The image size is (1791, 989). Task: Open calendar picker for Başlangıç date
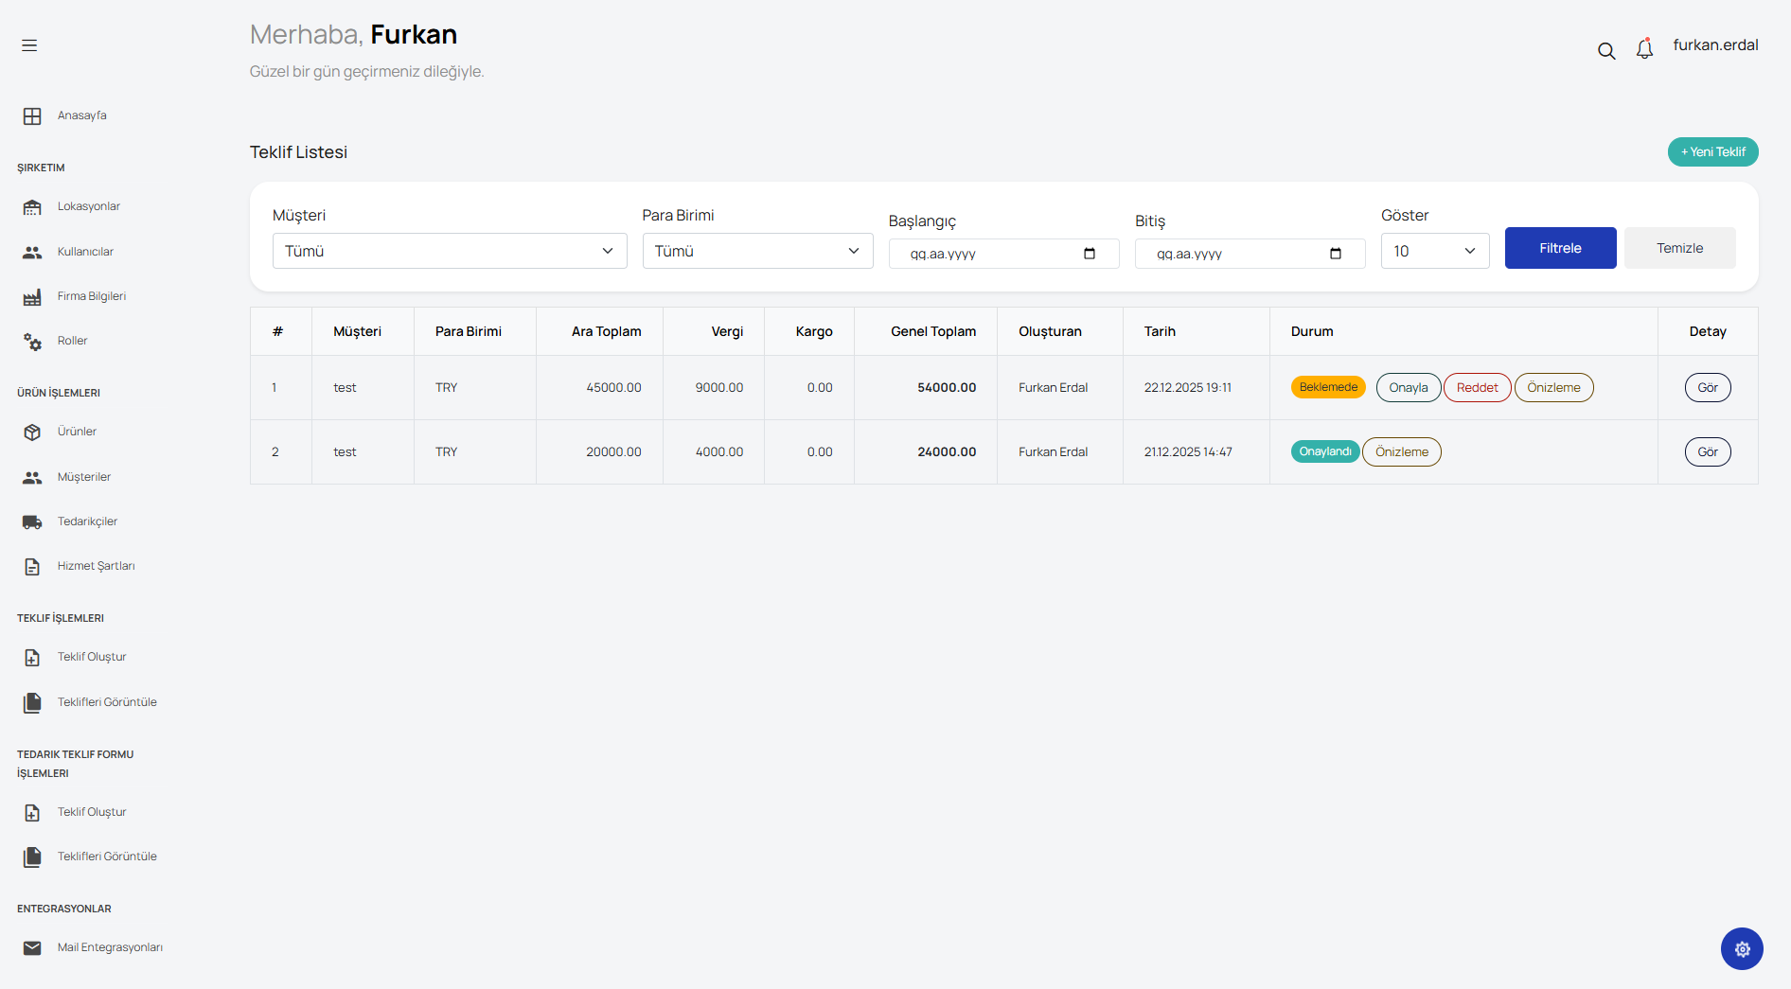pos(1089,254)
